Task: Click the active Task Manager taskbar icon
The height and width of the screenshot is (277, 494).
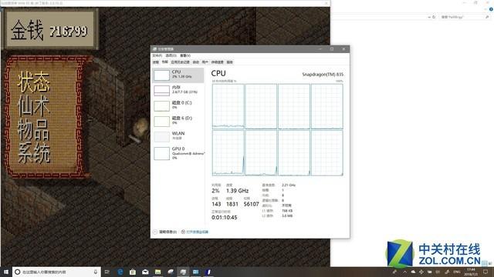Action: pyautogui.click(x=183, y=272)
